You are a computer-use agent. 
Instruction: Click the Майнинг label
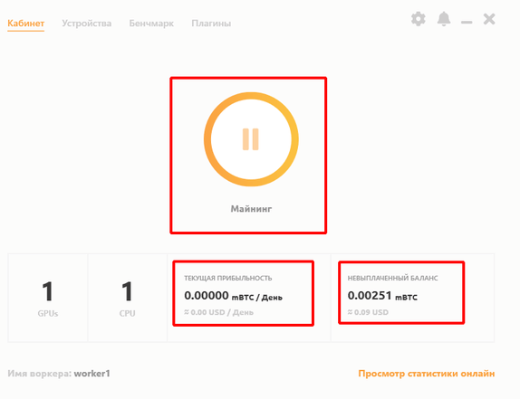251,209
